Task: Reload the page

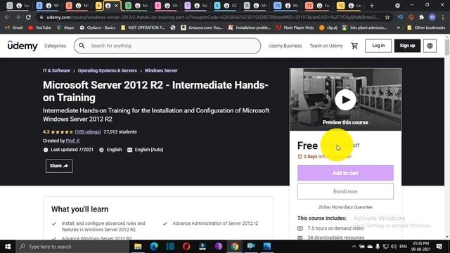Action: click(x=28, y=17)
